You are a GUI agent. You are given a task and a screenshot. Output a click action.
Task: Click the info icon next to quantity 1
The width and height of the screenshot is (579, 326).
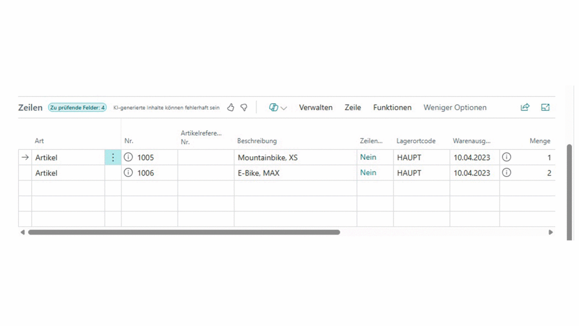(x=507, y=157)
